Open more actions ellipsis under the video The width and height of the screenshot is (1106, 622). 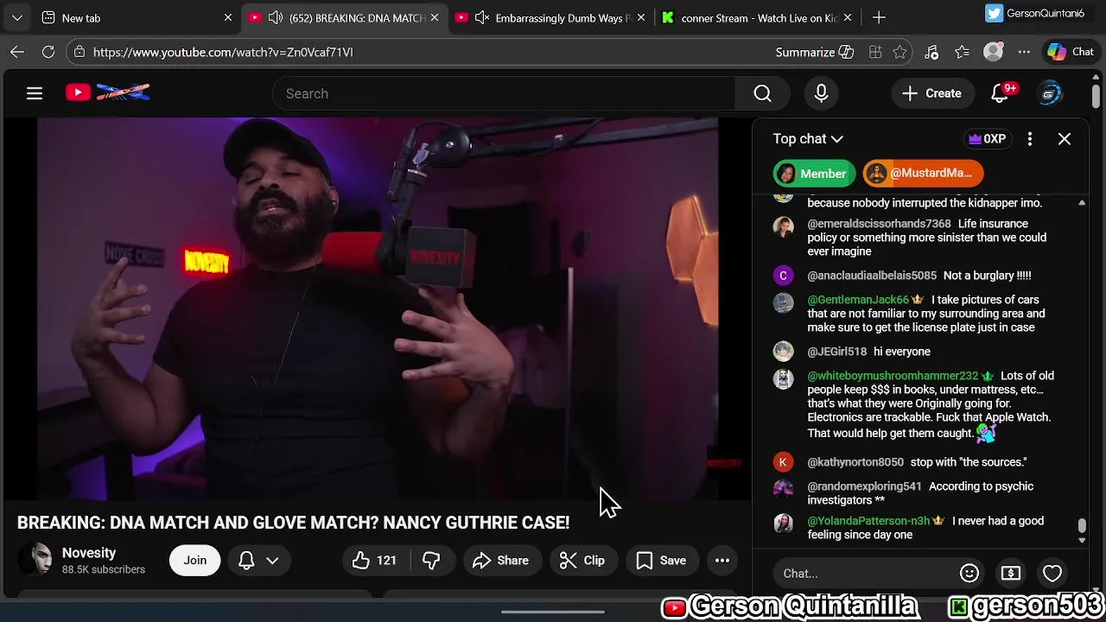pos(722,561)
